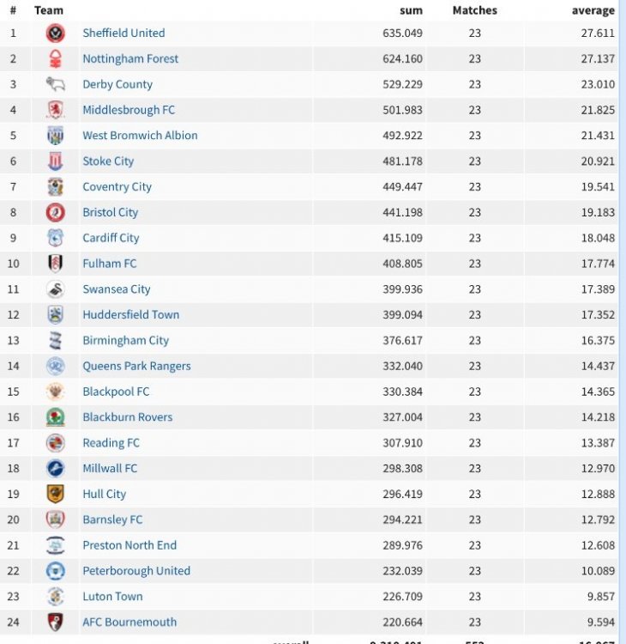Open the Huddersfield Town team link
The image size is (626, 644).
pos(130,315)
